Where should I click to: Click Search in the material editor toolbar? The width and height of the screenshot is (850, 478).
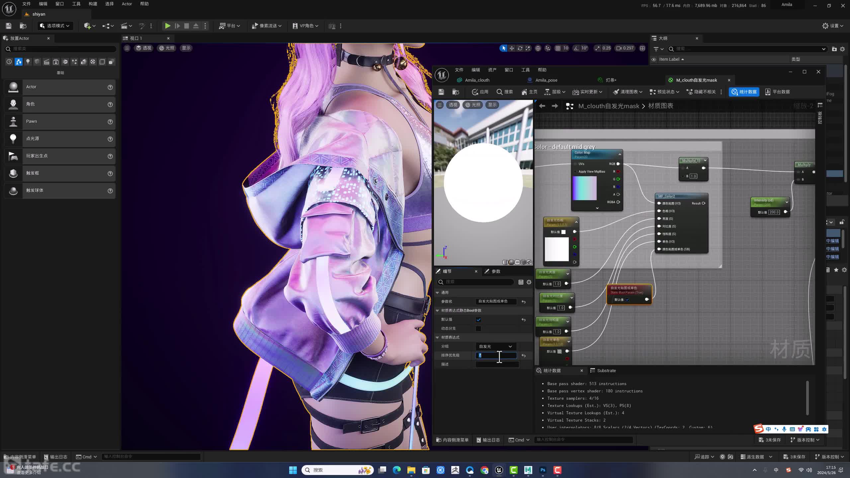coord(505,92)
